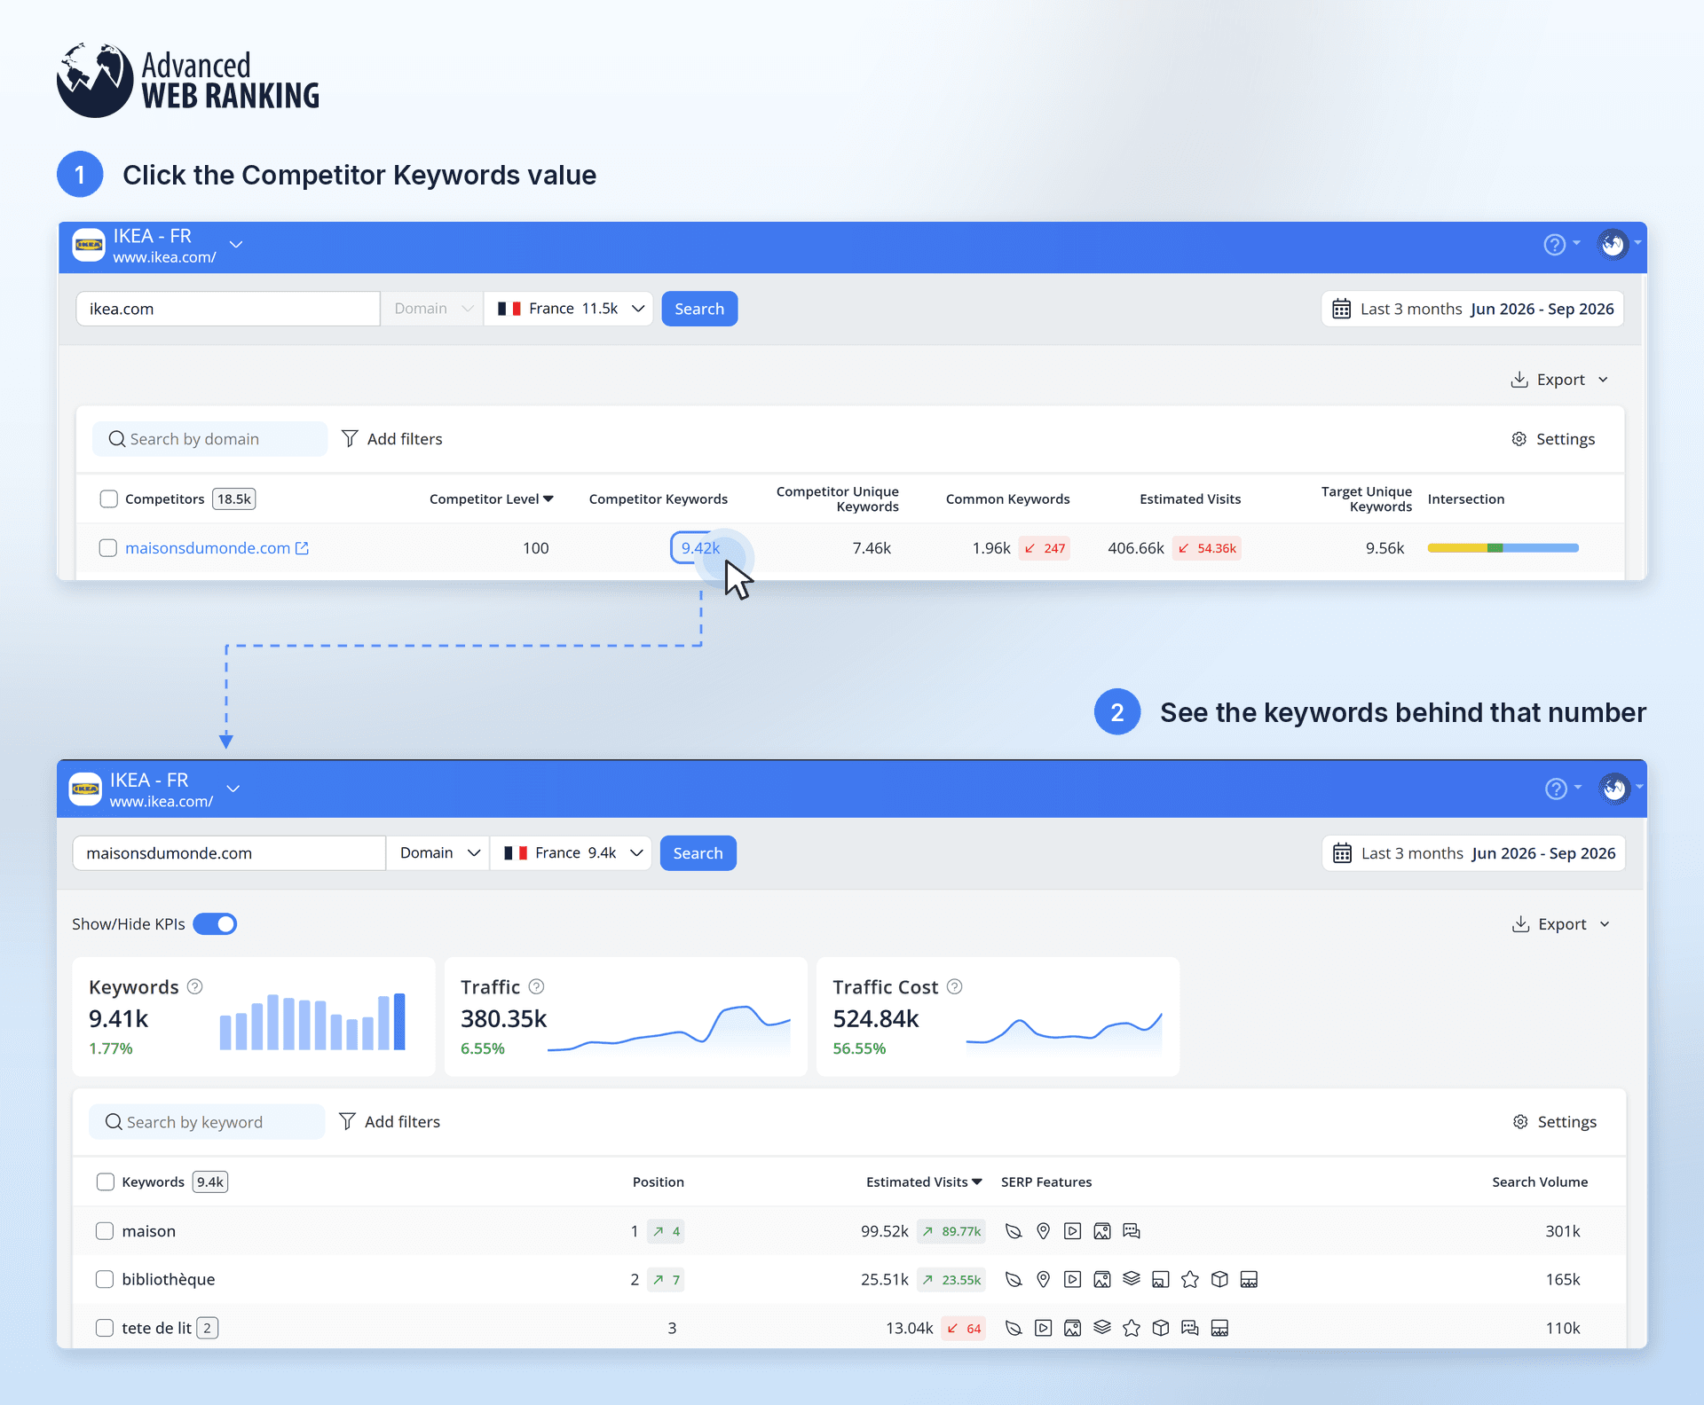Viewport: 1704px width, 1405px height.
Task: Click the 9.42k Competitor Keywords value
Action: [x=700, y=548]
